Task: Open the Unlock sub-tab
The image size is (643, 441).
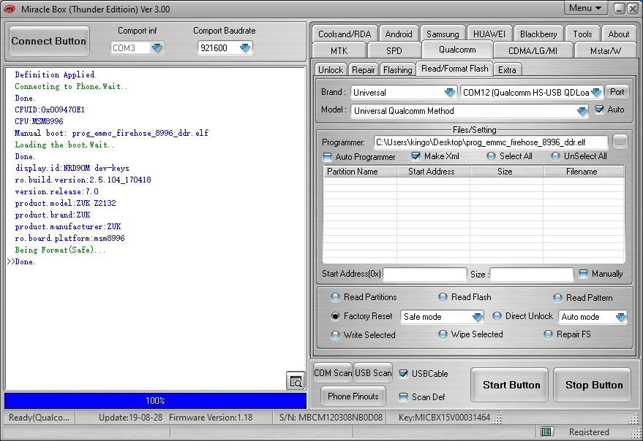Action: 331,70
